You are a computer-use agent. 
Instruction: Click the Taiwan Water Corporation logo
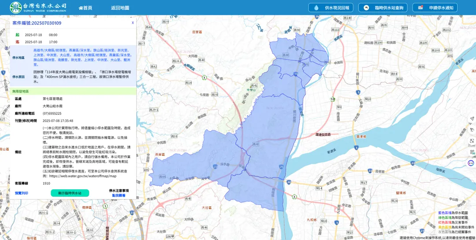tap(38, 7)
